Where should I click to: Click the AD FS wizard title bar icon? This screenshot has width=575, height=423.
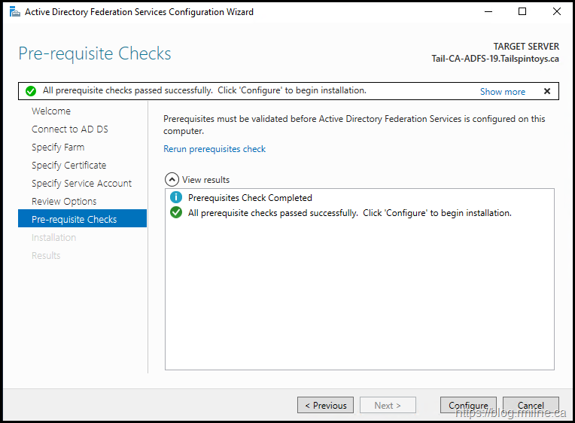pos(14,12)
